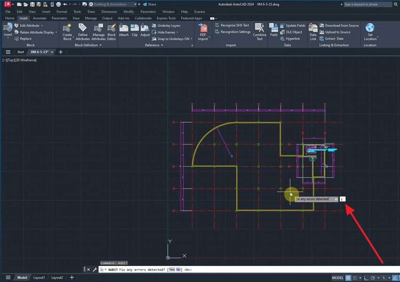This screenshot has height=282, width=400.
Task: Click Extract Data
Action: click(x=332, y=39)
